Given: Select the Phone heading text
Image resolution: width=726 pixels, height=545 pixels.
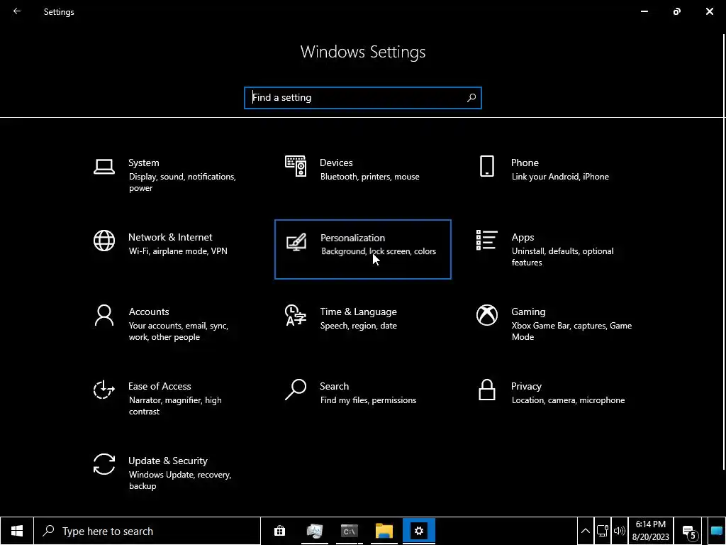Looking at the screenshot, I should [x=525, y=163].
